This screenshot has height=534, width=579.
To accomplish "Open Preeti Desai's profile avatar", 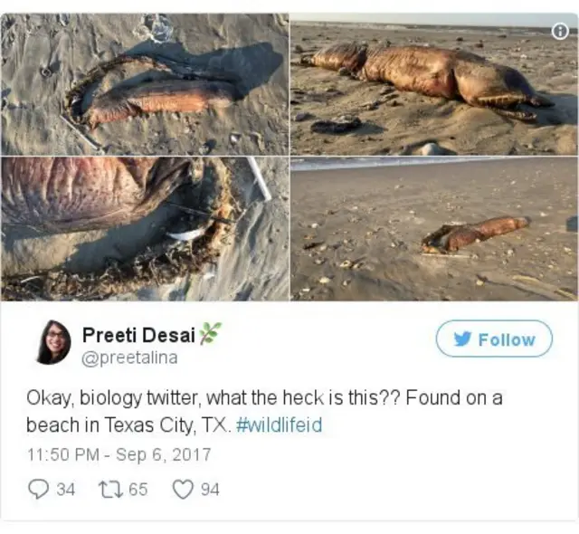I will coord(53,343).
